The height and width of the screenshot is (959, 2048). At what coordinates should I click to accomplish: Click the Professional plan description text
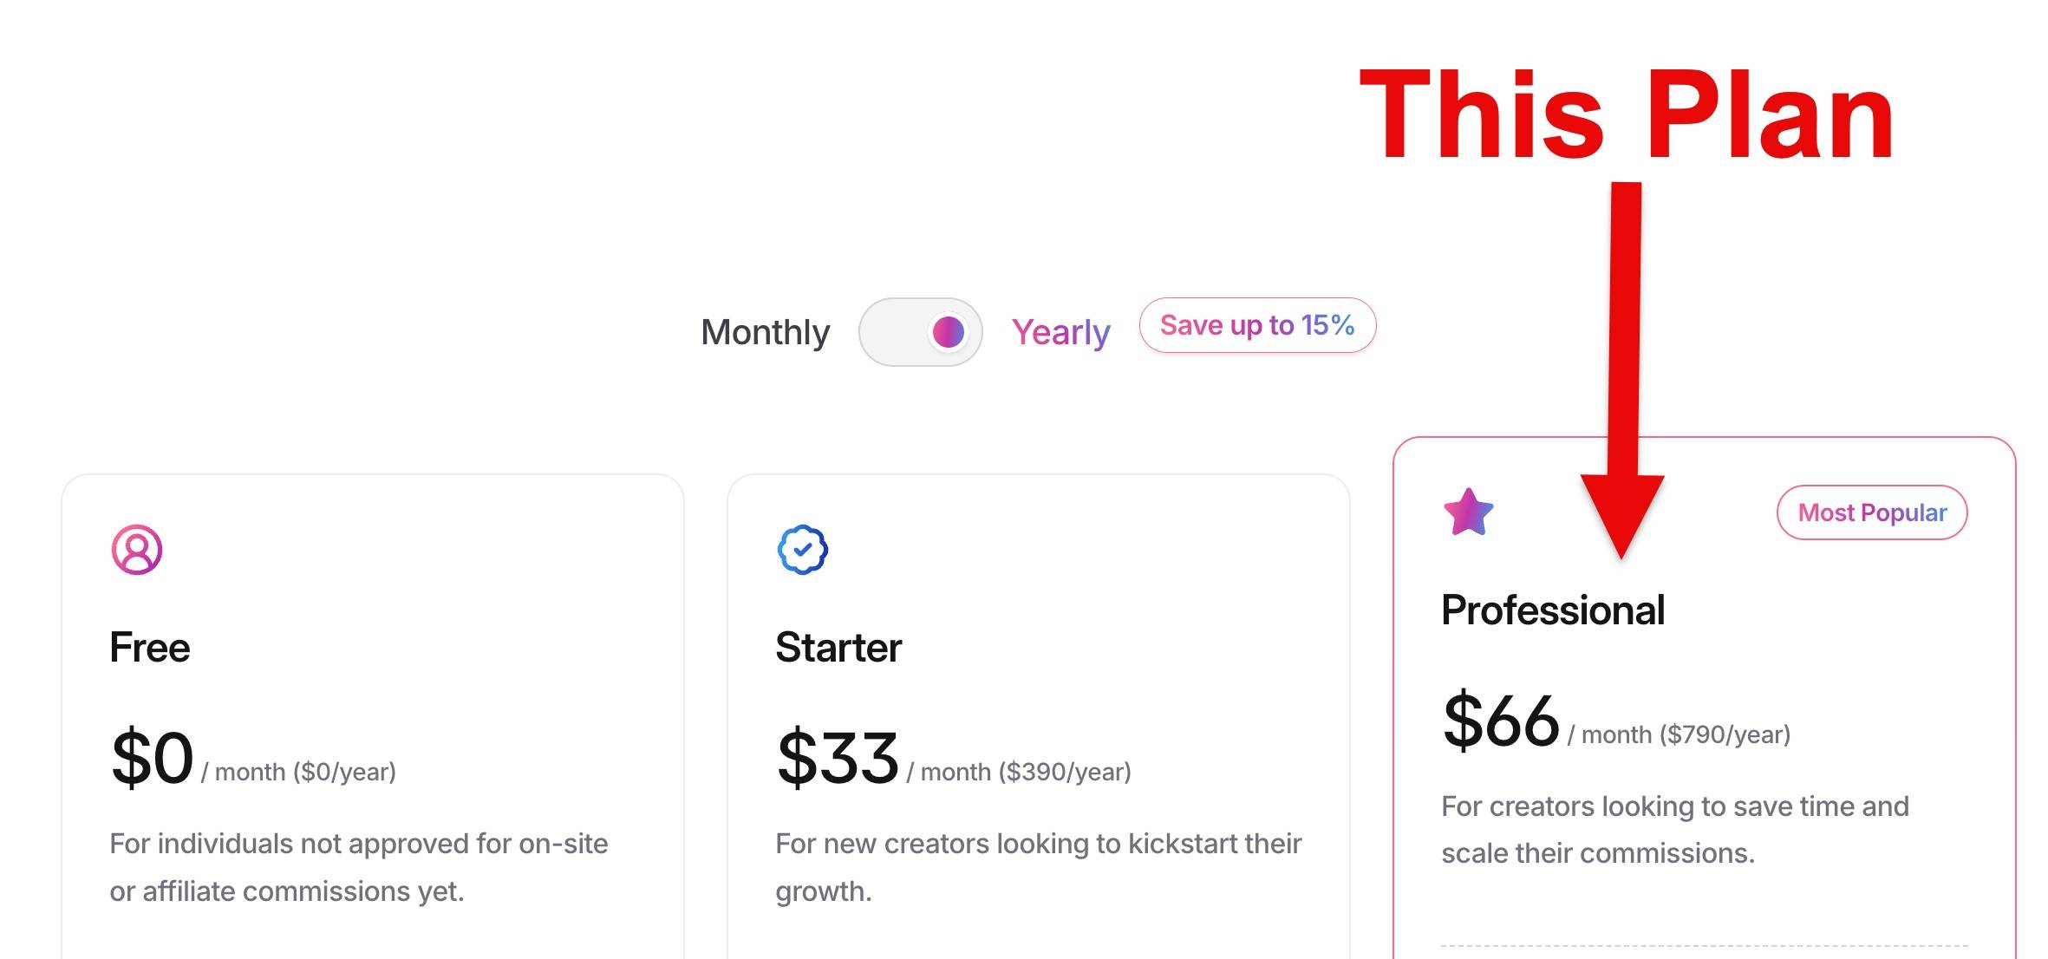(1675, 830)
